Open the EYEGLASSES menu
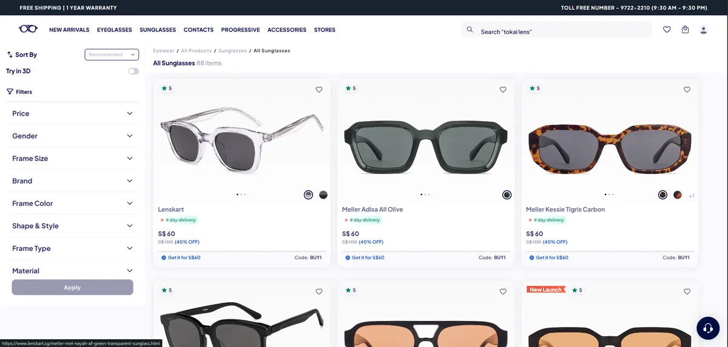 115,30
